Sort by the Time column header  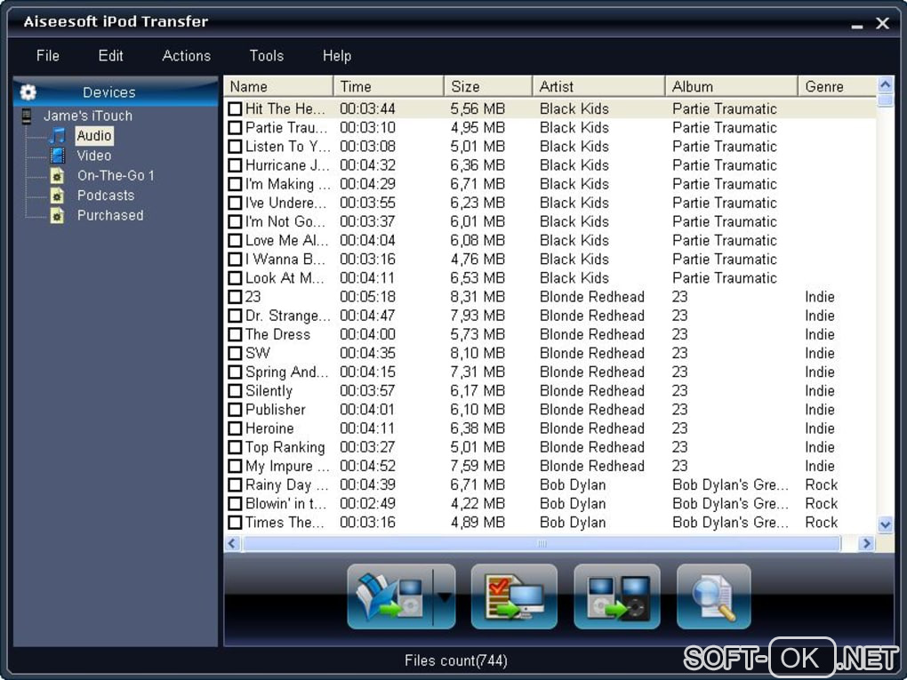coord(389,87)
